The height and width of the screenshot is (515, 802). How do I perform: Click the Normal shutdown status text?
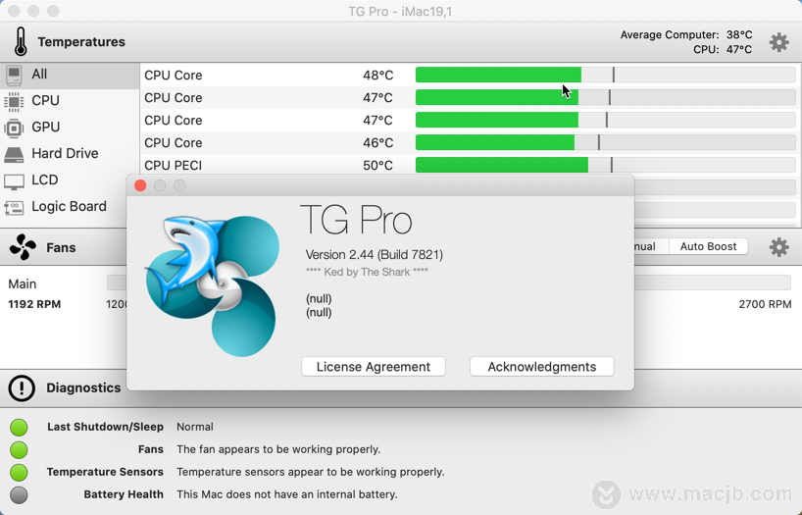point(195,427)
